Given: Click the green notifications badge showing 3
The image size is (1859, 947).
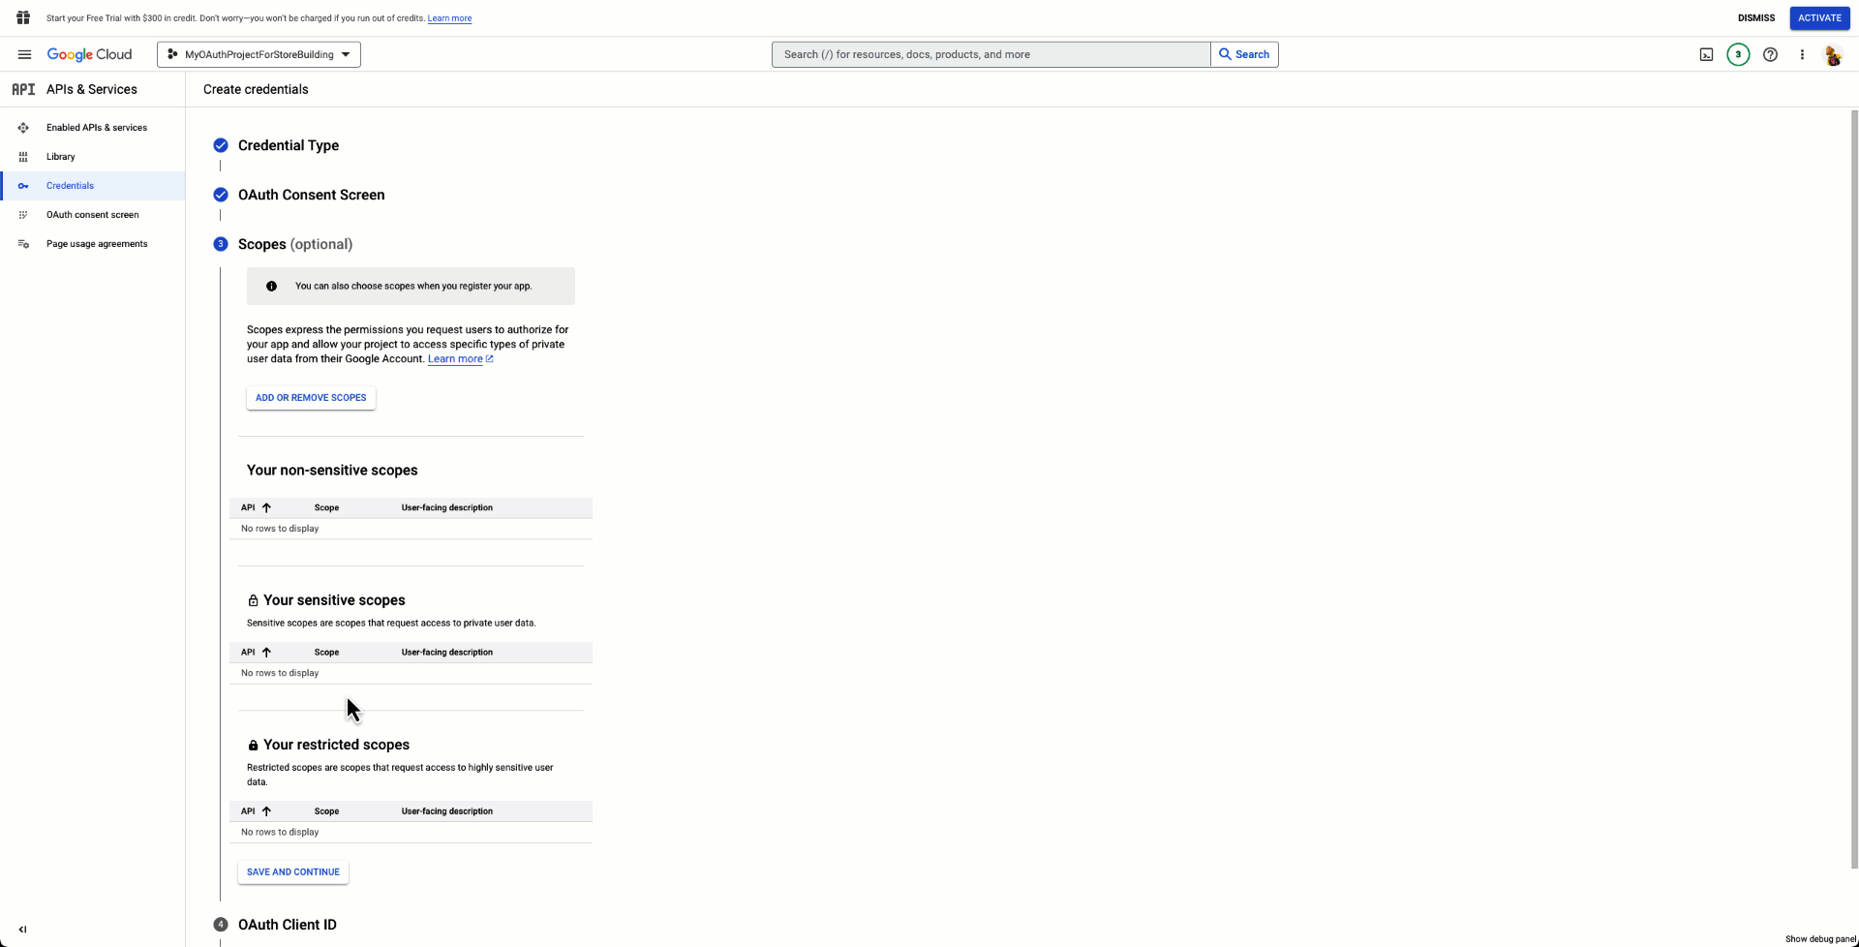Looking at the screenshot, I should pyautogui.click(x=1738, y=54).
